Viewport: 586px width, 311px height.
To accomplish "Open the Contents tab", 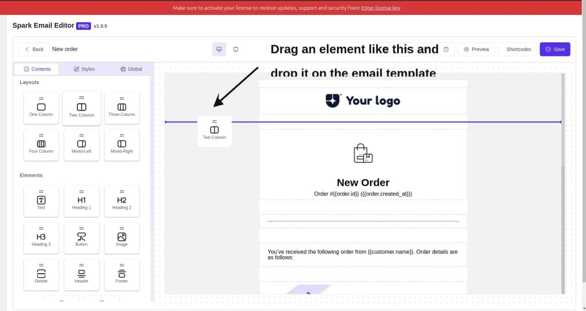I will click(37, 69).
